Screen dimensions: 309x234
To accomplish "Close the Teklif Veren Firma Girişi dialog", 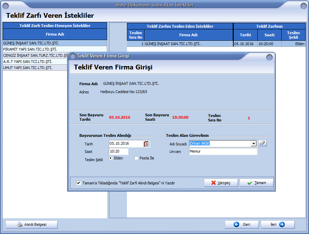I will click(269, 57).
